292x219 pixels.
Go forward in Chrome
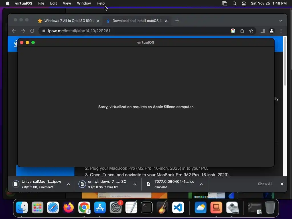[23, 31]
